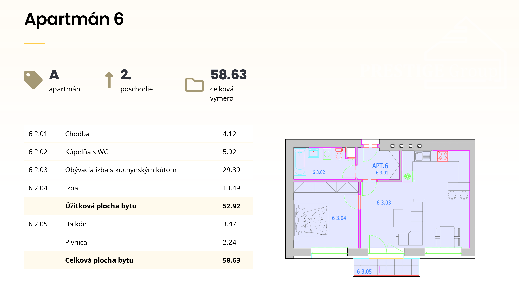Click the dining table in living room
This screenshot has height=292, width=519.
(x=447, y=237)
